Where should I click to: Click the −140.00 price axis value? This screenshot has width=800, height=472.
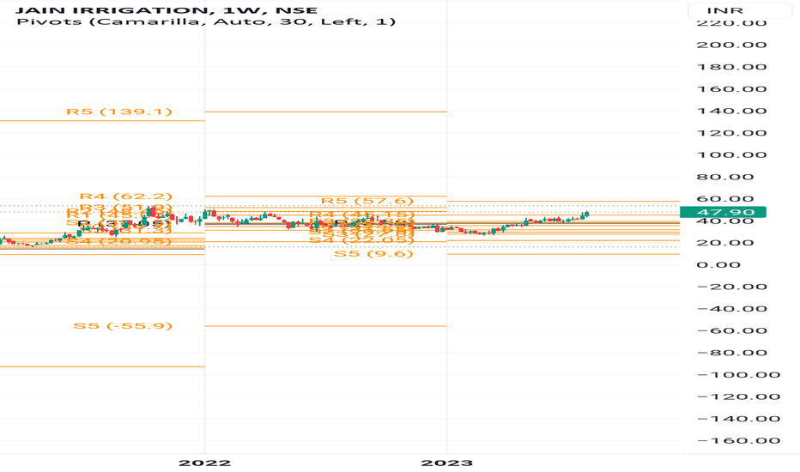[x=738, y=419]
